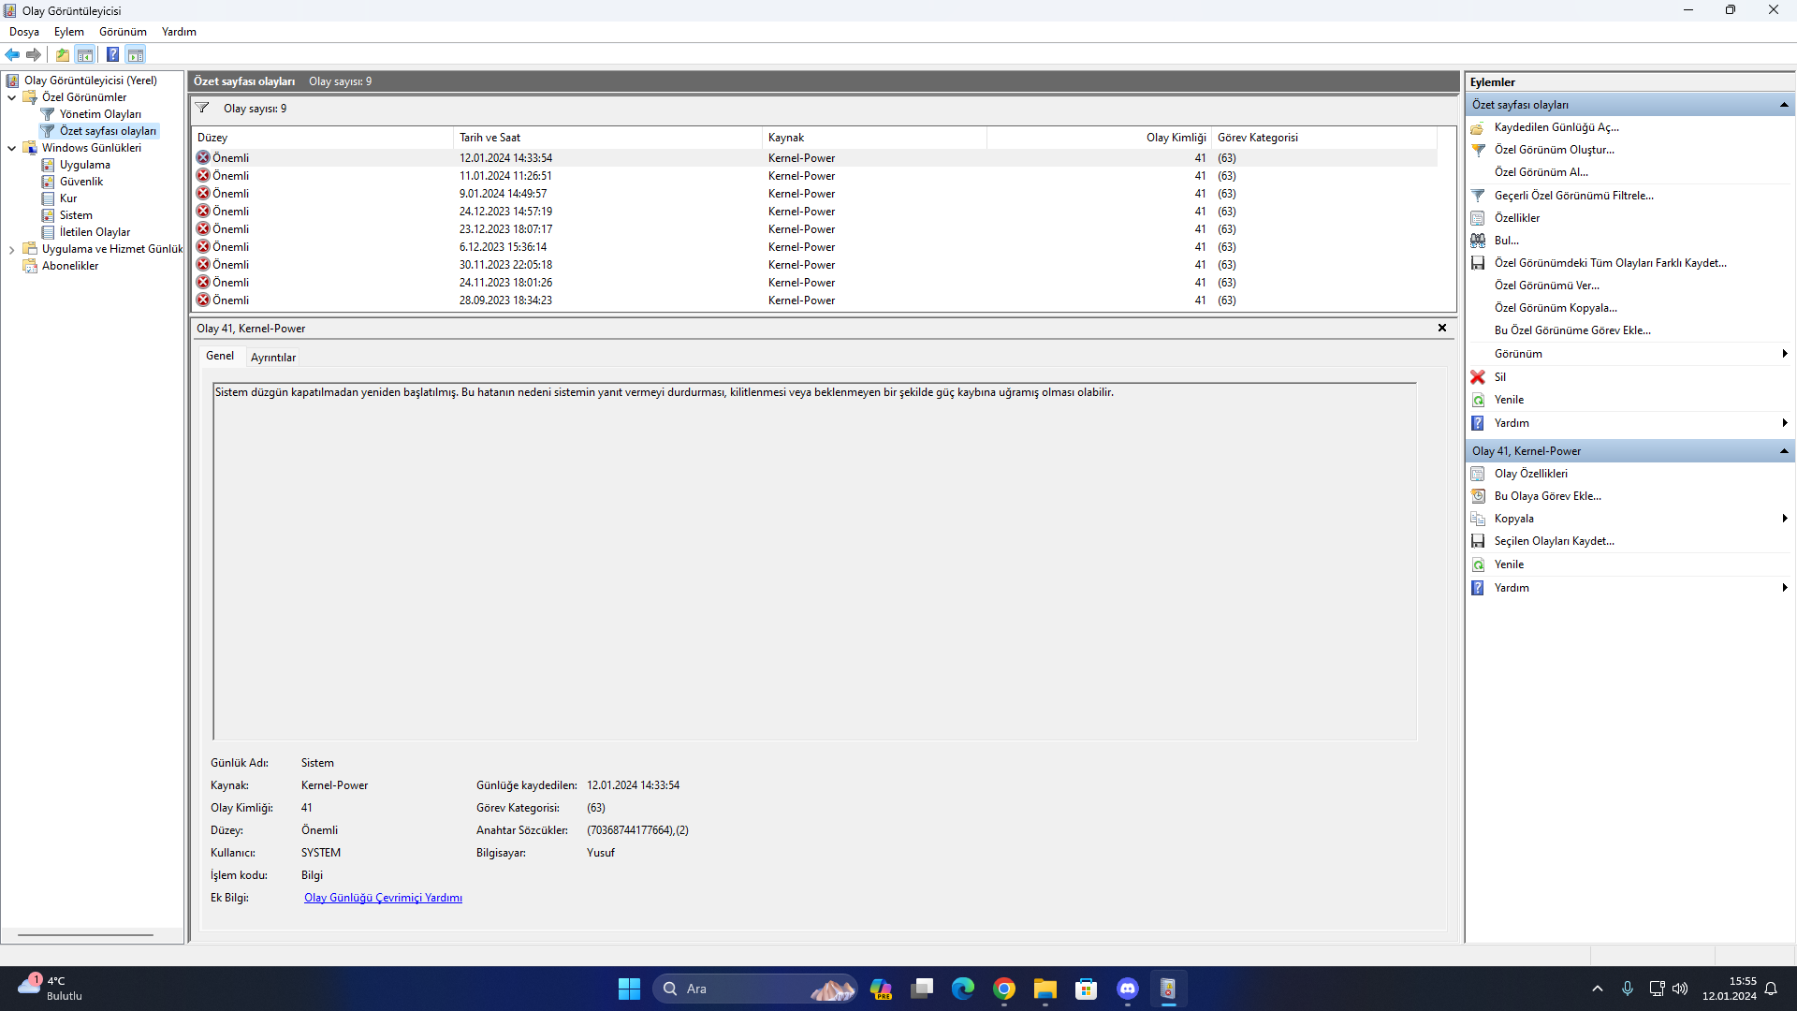Open Discord from the taskbar
The width and height of the screenshot is (1797, 1011).
1127,989
